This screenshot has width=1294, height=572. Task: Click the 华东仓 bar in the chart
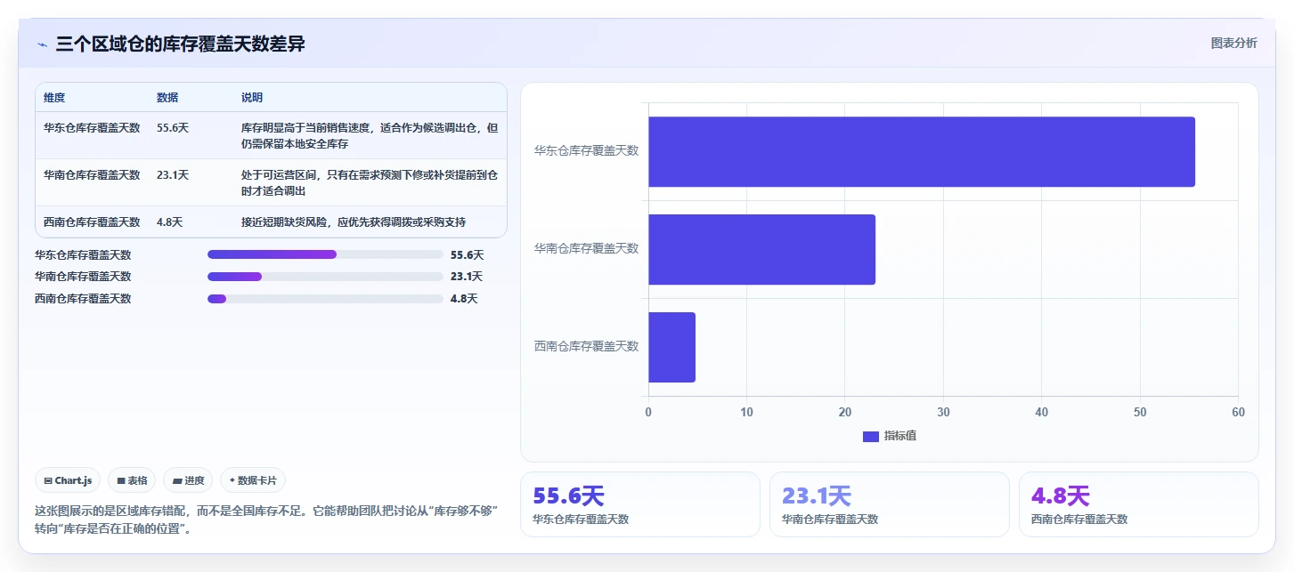click(x=921, y=151)
